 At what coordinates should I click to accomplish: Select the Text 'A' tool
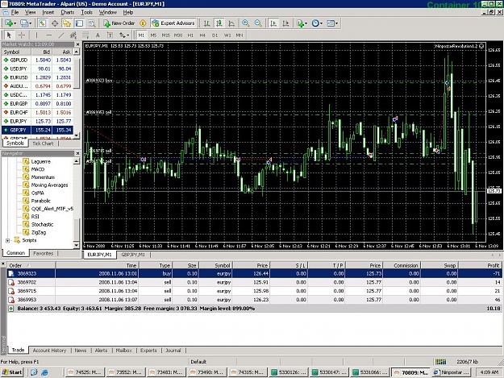[x=98, y=35]
